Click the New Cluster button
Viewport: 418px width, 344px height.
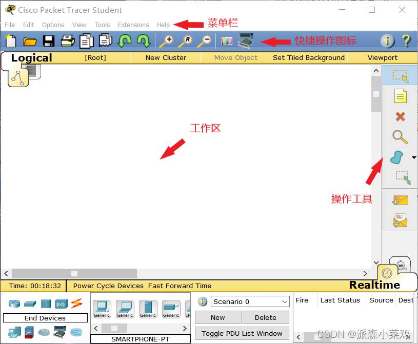(166, 57)
